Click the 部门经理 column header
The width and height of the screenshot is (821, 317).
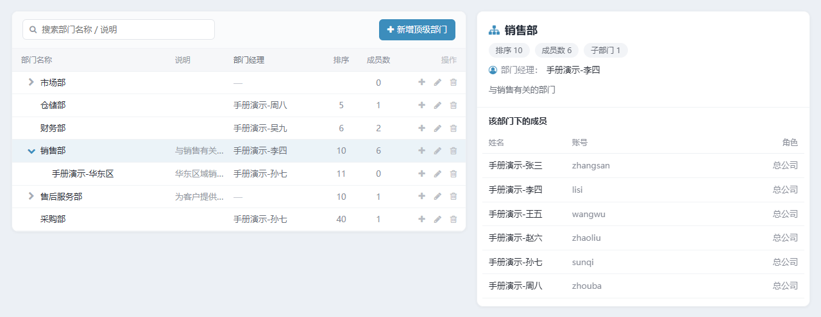pos(249,60)
